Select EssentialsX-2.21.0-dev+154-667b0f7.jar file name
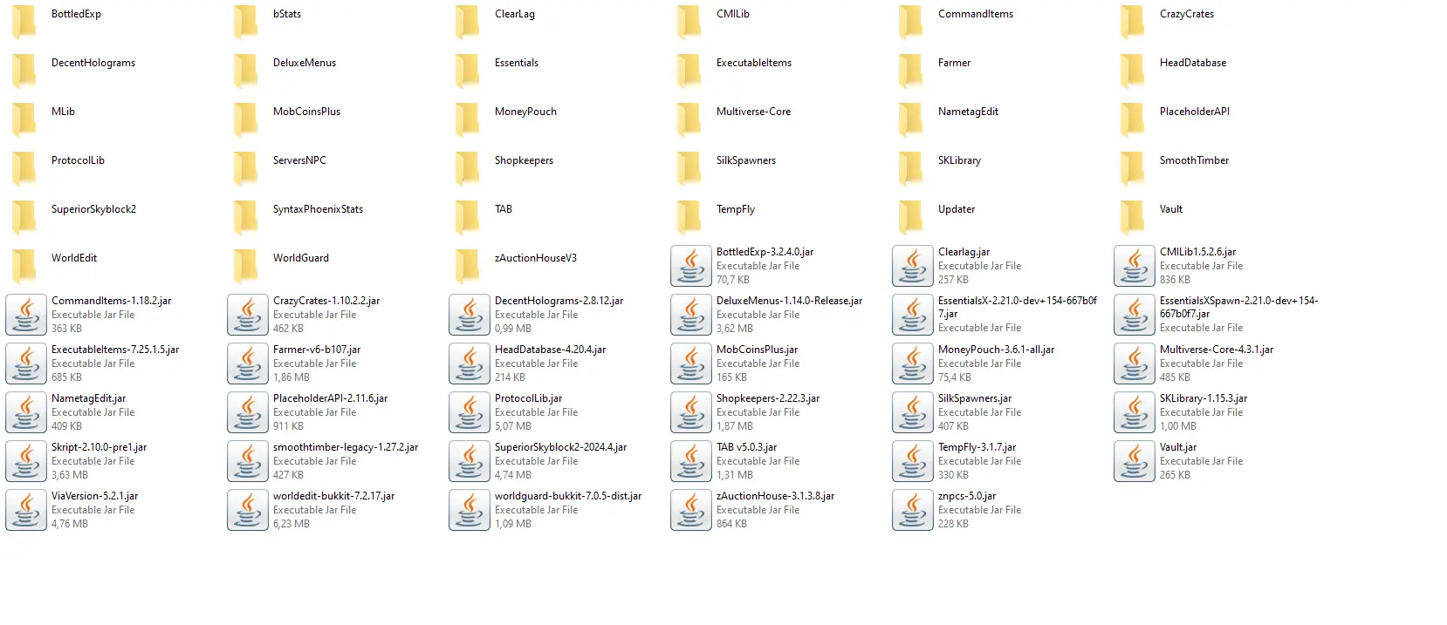Image resolution: width=1447 pixels, height=625 pixels. click(1018, 307)
